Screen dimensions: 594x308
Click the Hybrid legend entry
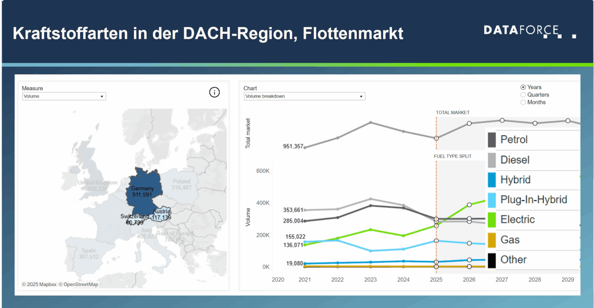[516, 180]
